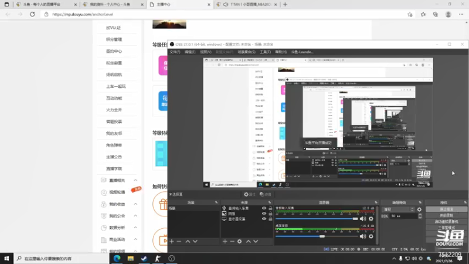Add page to favorites icon in address bar
The width and height of the screenshot is (469, 264).
pyautogui.click(x=410, y=14)
